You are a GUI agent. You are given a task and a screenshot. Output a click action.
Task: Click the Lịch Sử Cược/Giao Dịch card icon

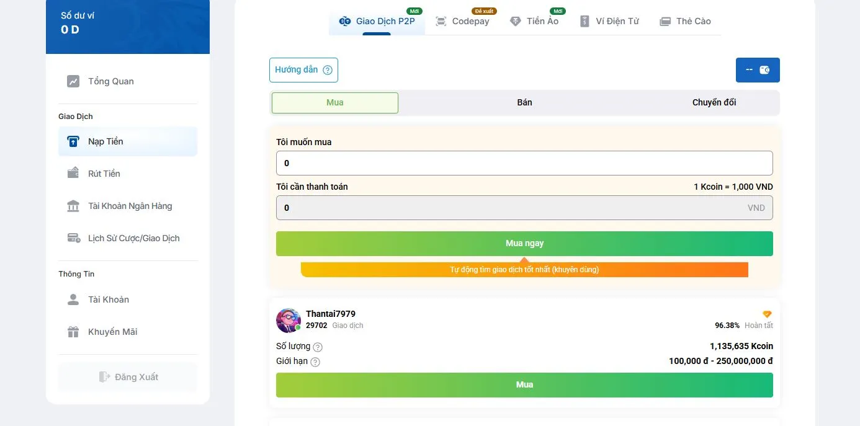tap(73, 238)
